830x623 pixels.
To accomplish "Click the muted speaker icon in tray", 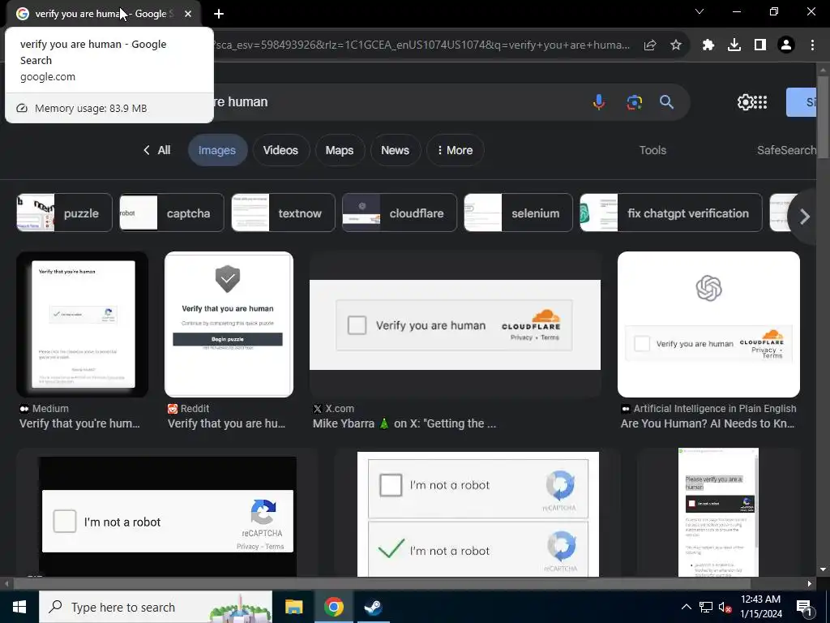I will [x=725, y=607].
